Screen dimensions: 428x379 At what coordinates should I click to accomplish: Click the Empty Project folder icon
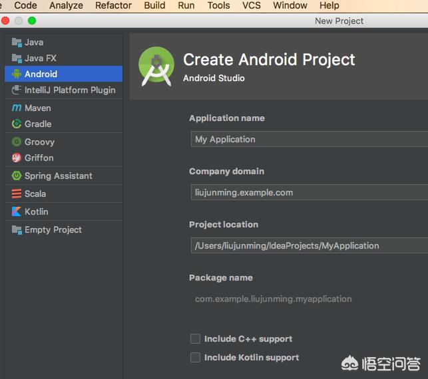[x=17, y=230]
